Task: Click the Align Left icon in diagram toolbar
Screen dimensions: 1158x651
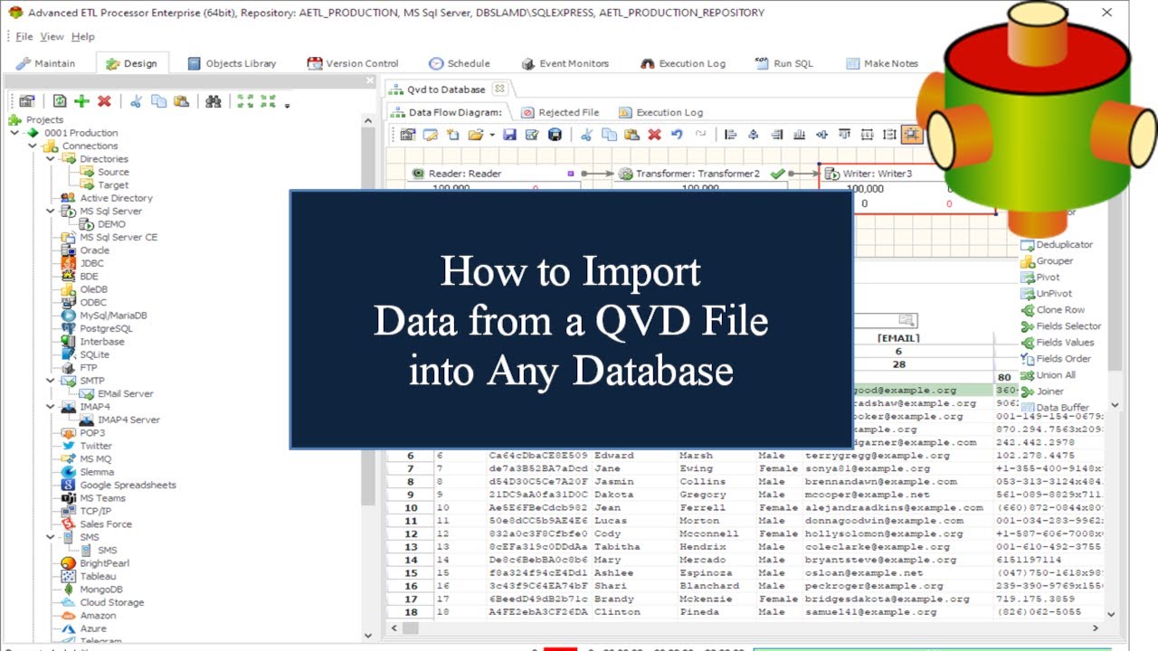Action: click(730, 135)
